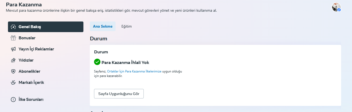352x112 pixels.
Task: Go to the Yıldızlar menu label
Action: tap(26, 60)
